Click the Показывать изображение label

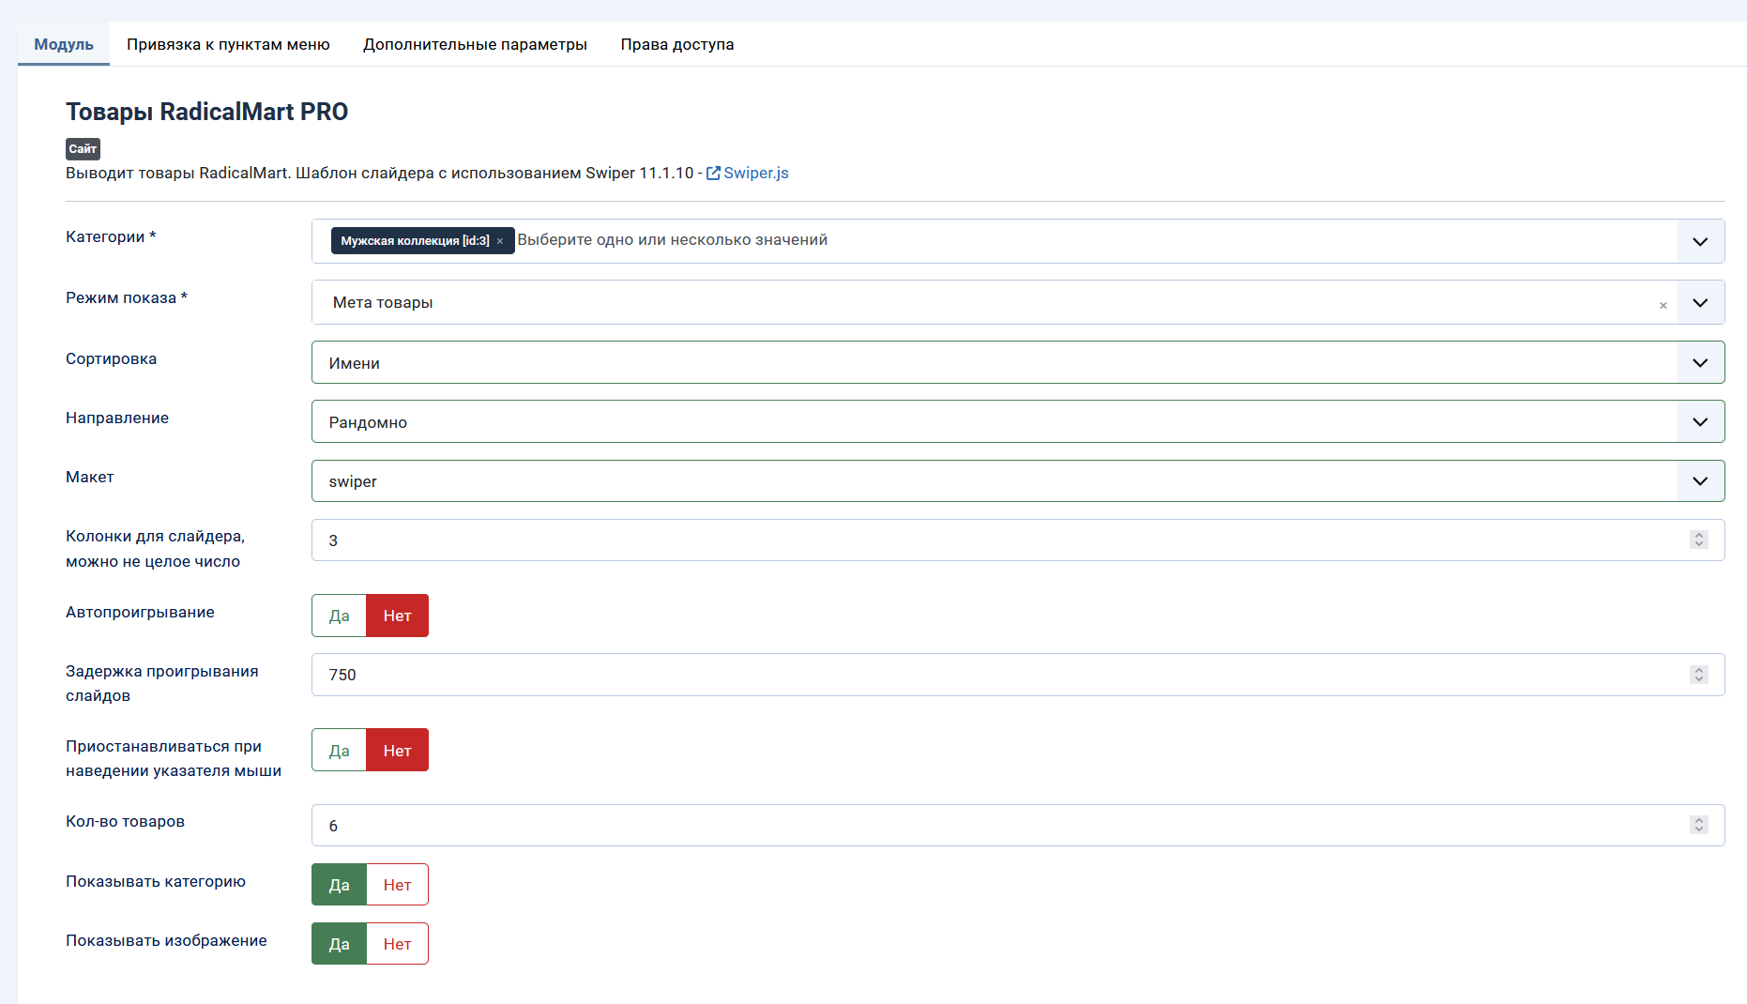click(166, 940)
